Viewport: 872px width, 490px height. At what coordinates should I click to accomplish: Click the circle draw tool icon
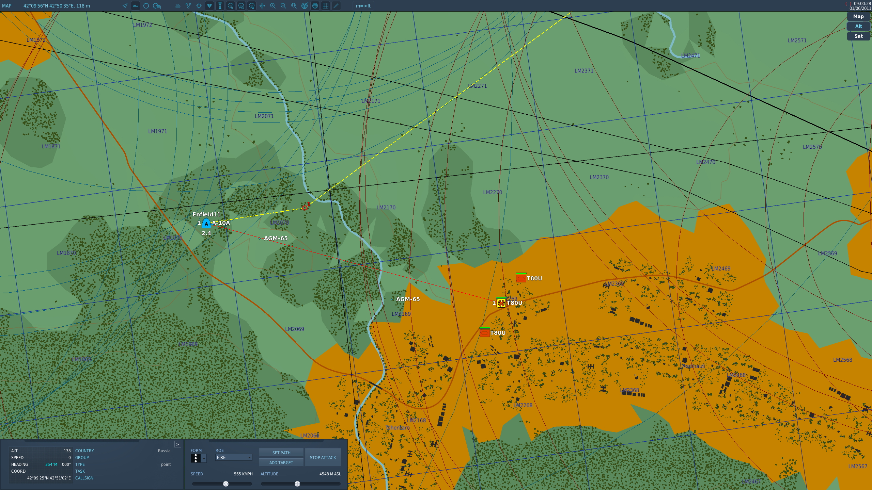[x=146, y=6]
